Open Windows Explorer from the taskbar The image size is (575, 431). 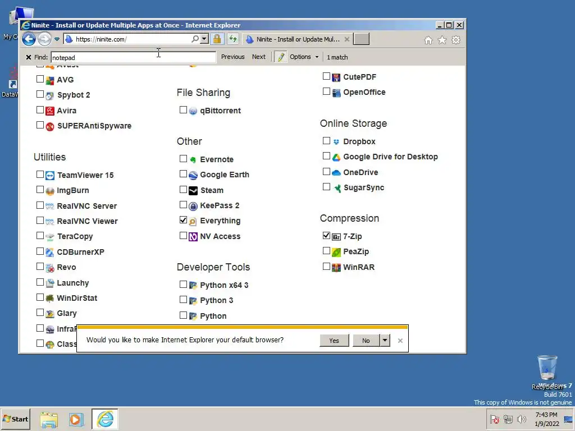pos(49,420)
